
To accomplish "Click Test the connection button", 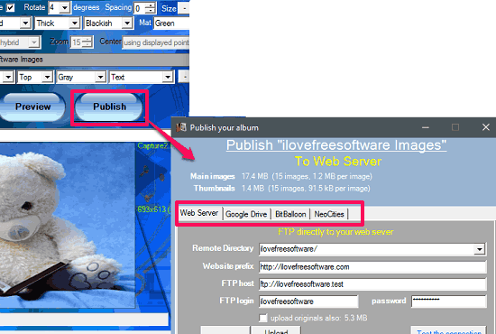I will click(x=448, y=330).
